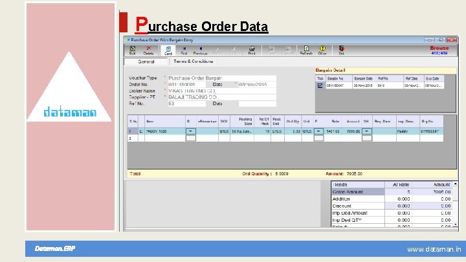Click the empty OH cell in row 2
Image resolution: width=466 pixels, height=262 pixels.
click(367, 138)
